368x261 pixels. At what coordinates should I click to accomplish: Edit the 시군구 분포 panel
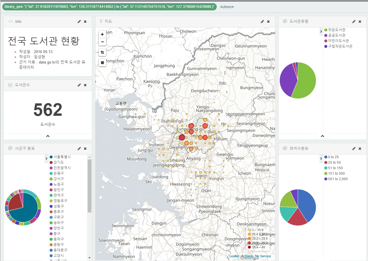click(79, 148)
